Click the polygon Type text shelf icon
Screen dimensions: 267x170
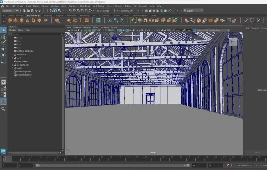81,20
